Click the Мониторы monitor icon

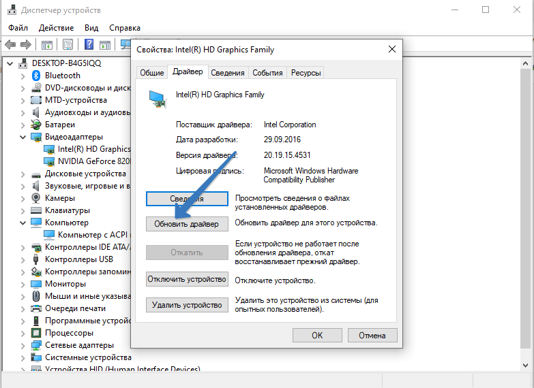pyautogui.click(x=36, y=284)
